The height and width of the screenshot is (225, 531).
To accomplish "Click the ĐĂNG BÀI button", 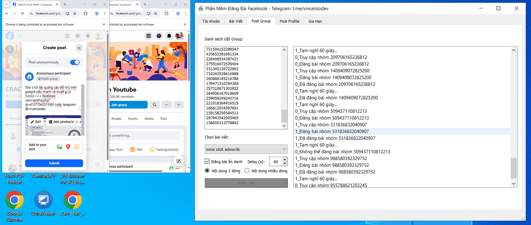I will pyautogui.click(x=246, y=183).
